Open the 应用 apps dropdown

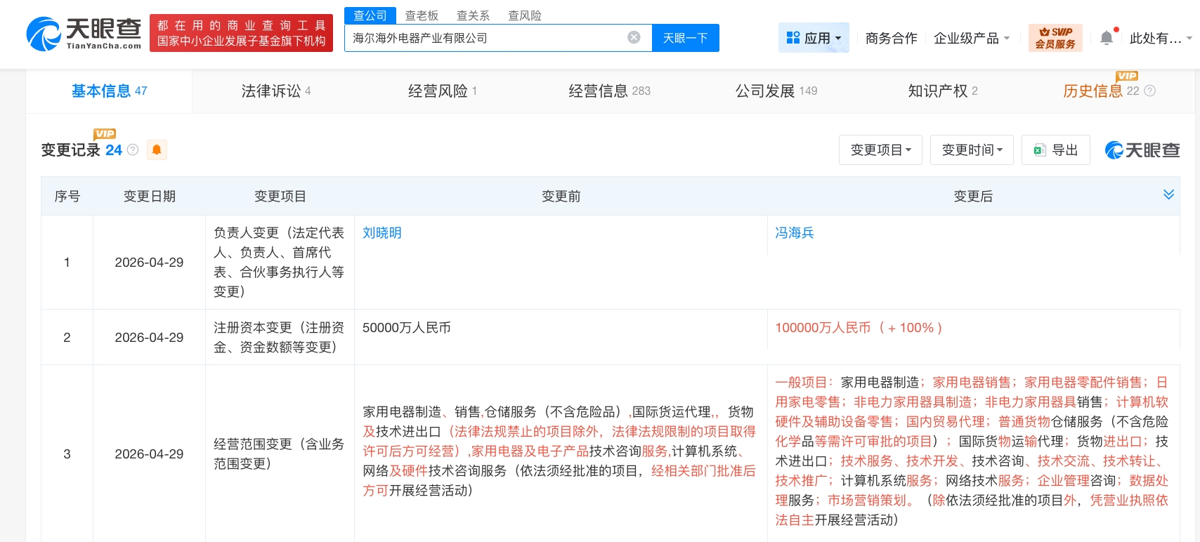[814, 38]
